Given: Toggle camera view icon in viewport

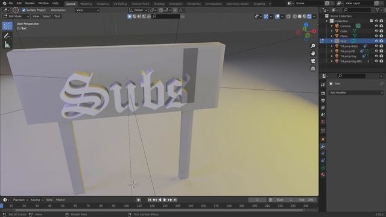Looking at the screenshot, I should [x=313, y=61].
